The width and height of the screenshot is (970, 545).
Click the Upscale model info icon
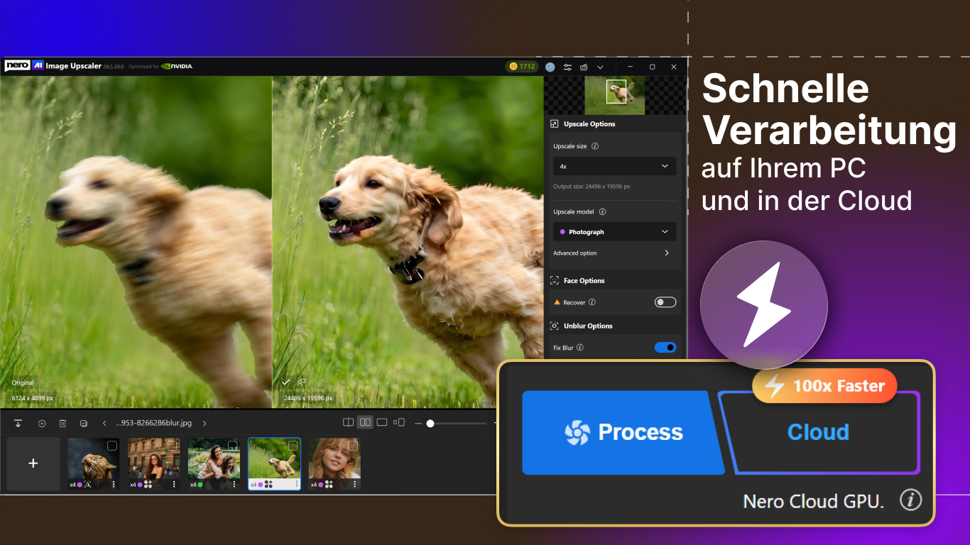point(602,211)
